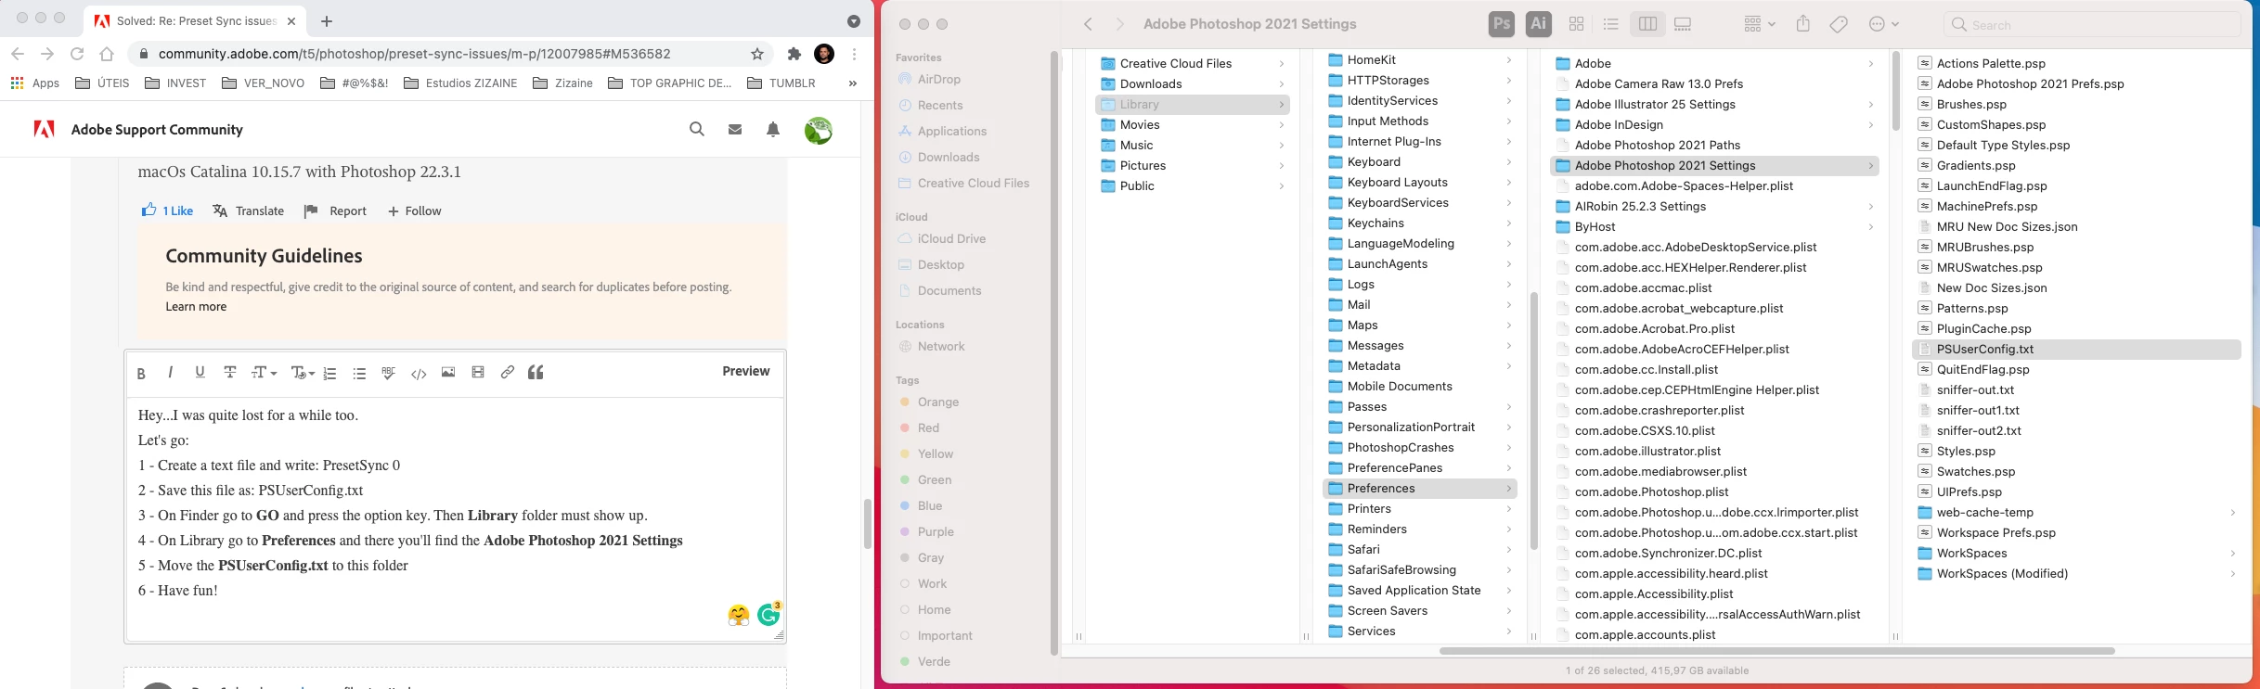Click the Illustrator Ai icon in Finder toolbar
Viewport: 2260px width, 689px height.
[1539, 24]
